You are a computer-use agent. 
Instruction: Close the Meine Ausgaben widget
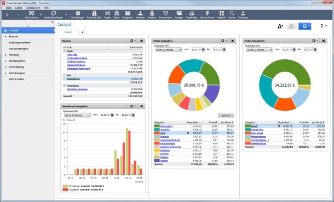(233, 41)
